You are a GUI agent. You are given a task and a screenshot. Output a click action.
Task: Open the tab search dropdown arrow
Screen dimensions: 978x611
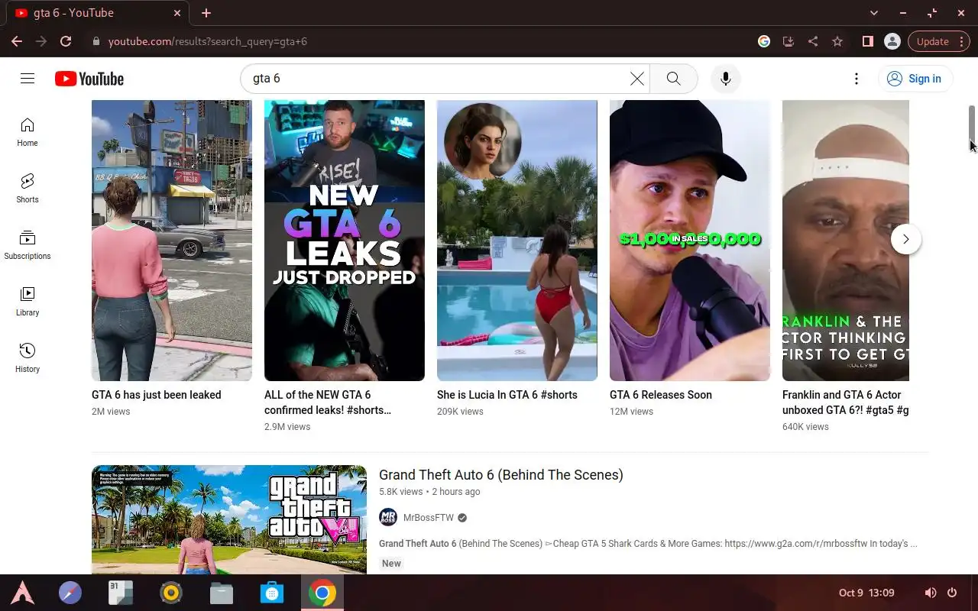[874, 13]
